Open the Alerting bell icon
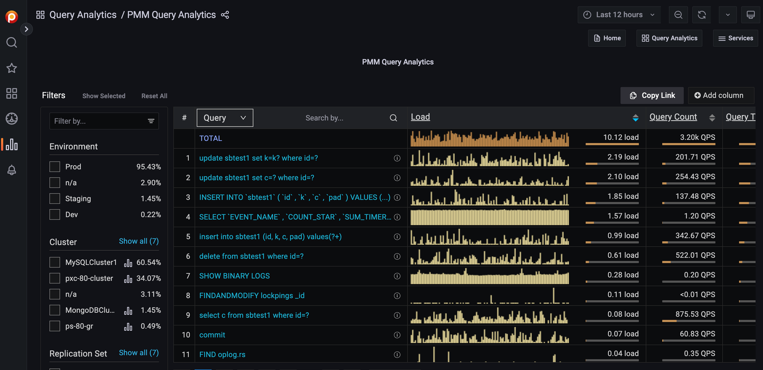 (x=12, y=170)
